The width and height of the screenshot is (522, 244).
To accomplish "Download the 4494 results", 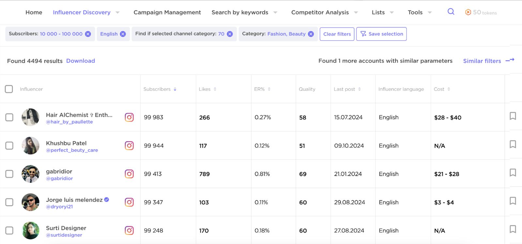I will [81, 61].
